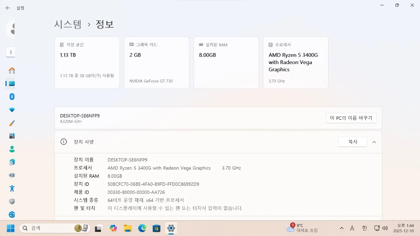The width and height of the screenshot is (420, 236).
Task: Click the taskbar 검색 search box
Action: 55,228
